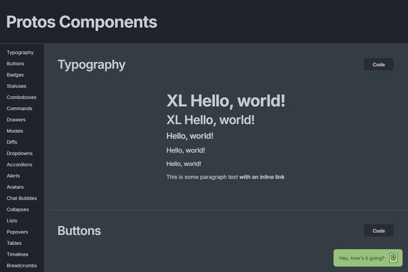Jump to the Timelines sidebar item
Screen dimensions: 408x272
click(x=17, y=254)
